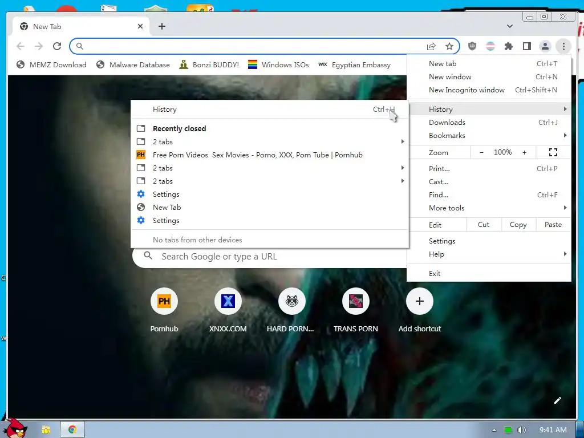Open the tab search chevron
The height and width of the screenshot is (438, 584).
(509, 26)
